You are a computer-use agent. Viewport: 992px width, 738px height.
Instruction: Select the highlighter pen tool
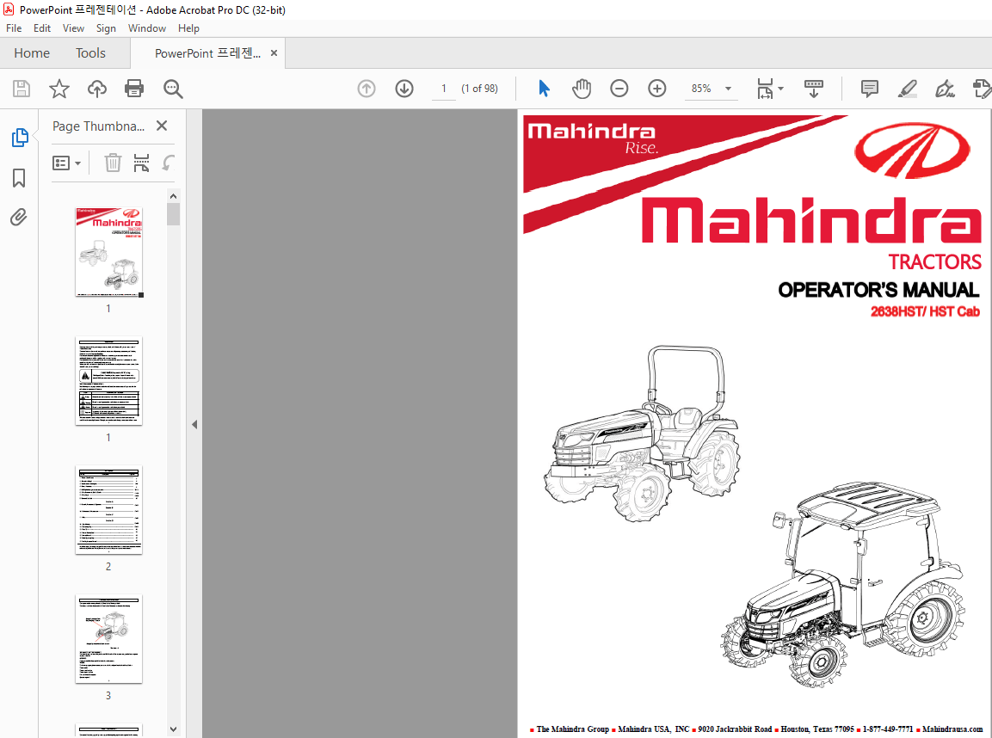click(907, 89)
